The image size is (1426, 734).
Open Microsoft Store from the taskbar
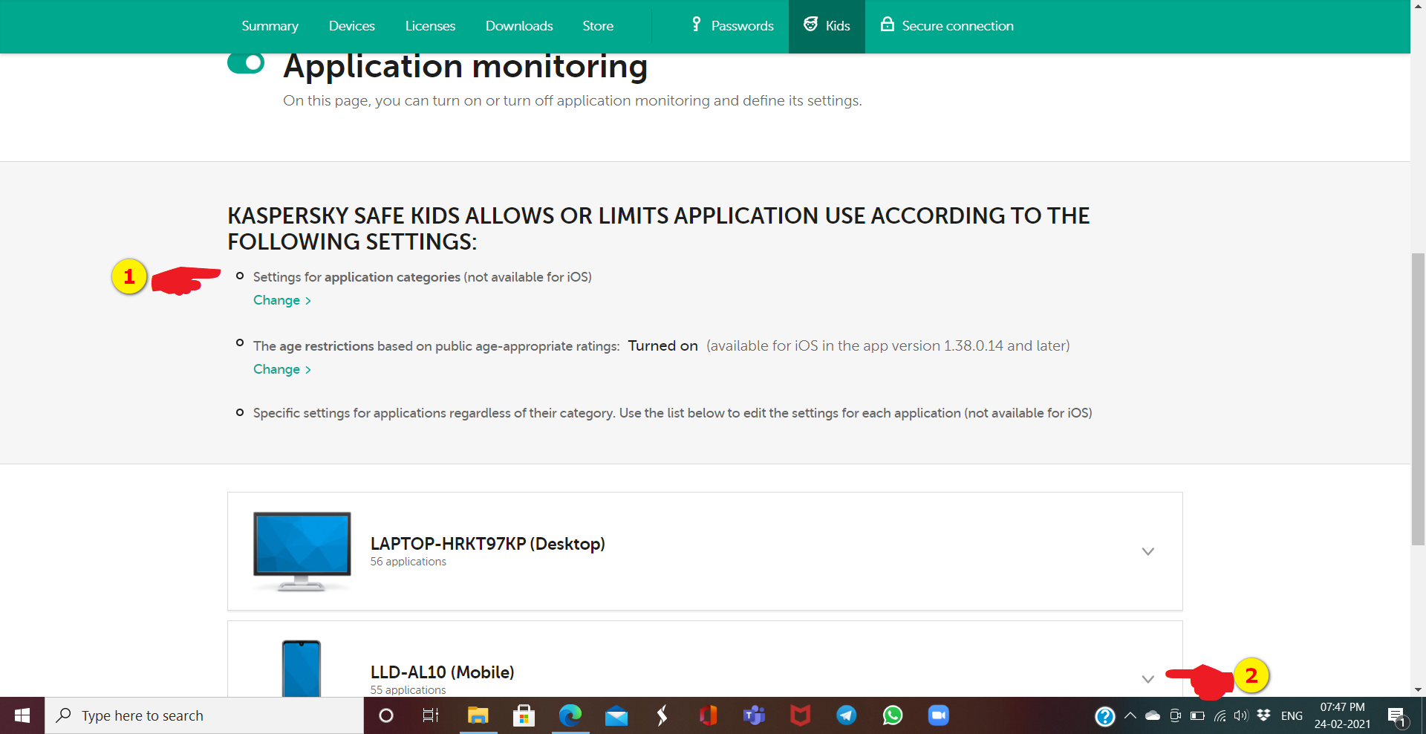(x=524, y=715)
